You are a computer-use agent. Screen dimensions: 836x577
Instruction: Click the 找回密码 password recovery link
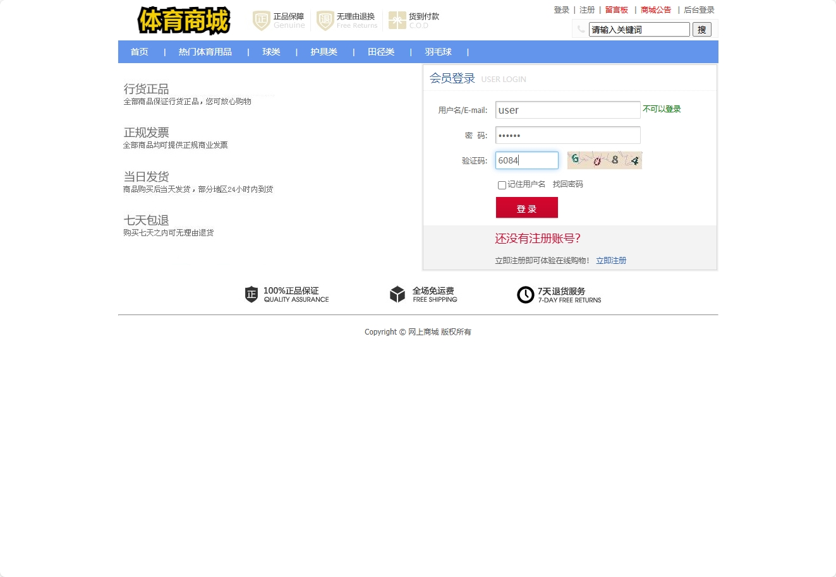(x=568, y=184)
